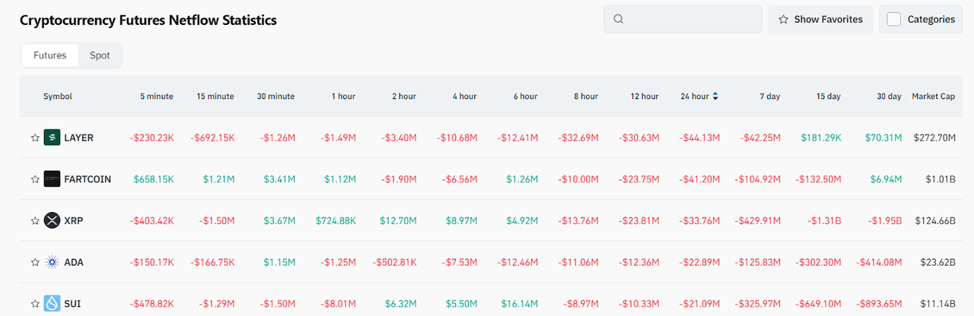Click the XRP coin logo icon
The width and height of the screenshot is (974, 316).
52,220
